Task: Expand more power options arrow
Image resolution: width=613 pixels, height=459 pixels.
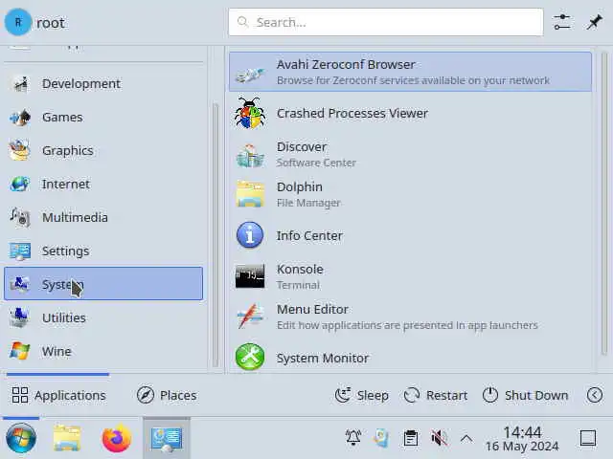Action: click(594, 395)
